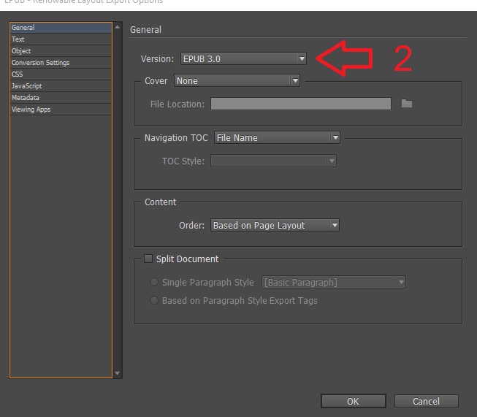Open the Cover dropdown set to None
Screen dimensions: 477x417
click(x=237, y=80)
